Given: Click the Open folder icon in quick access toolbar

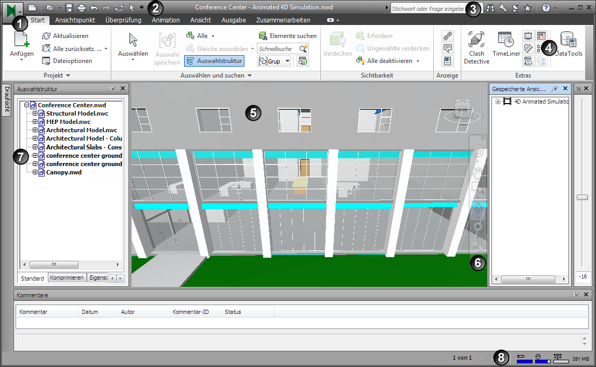Looking at the screenshot, I should click(50, 7).
